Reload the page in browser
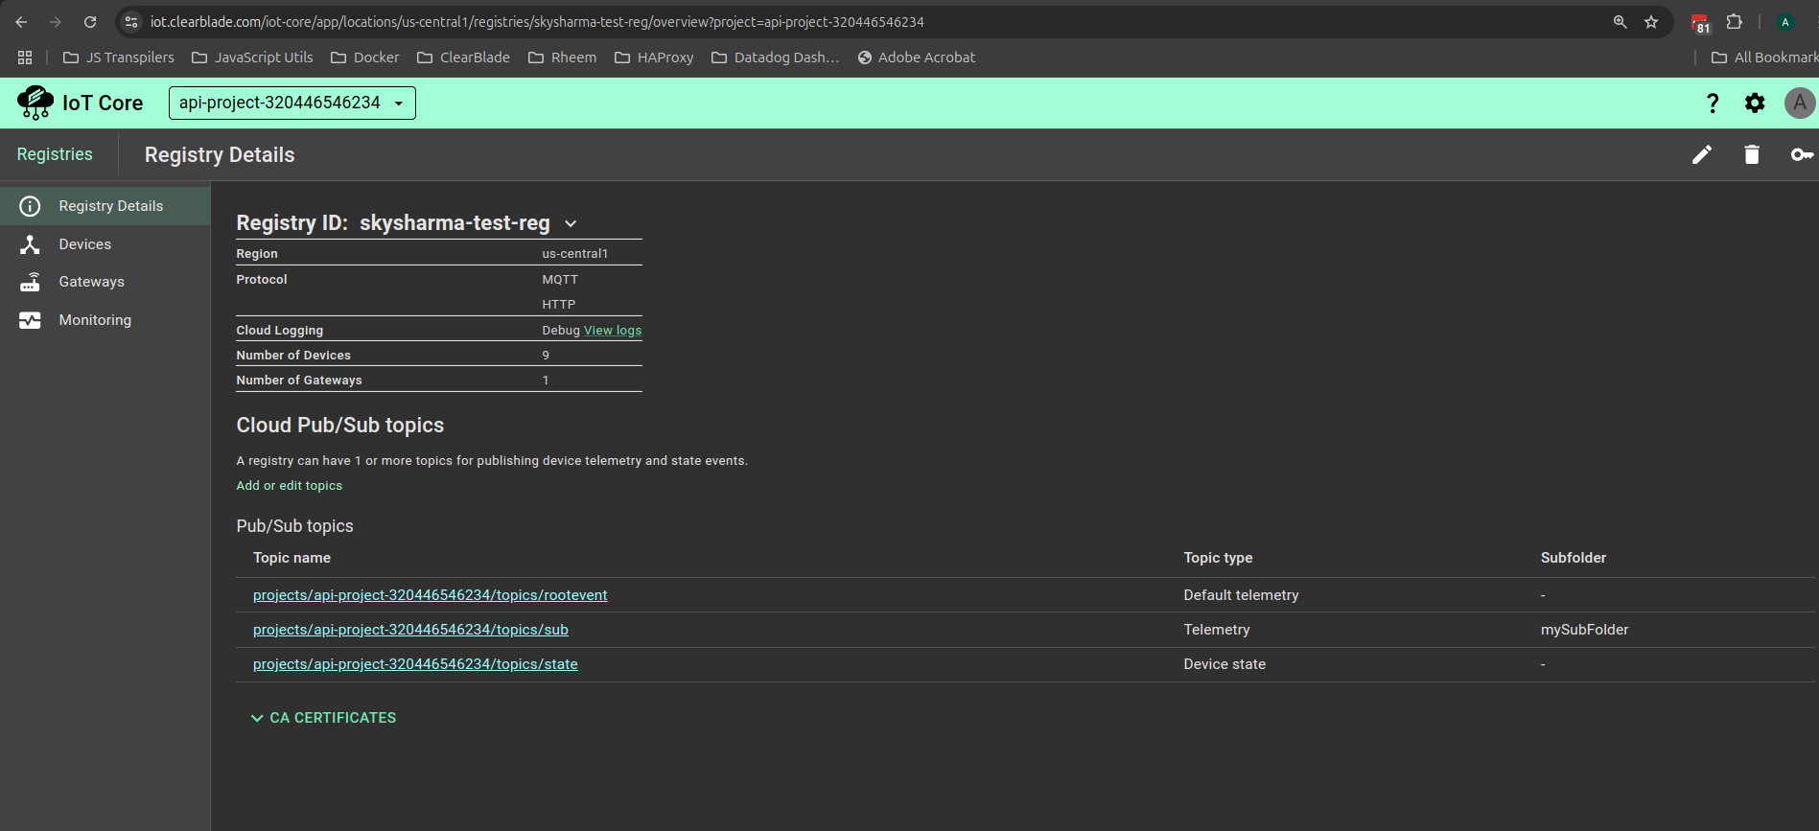 pyautogui.click(x=90, y=22)
